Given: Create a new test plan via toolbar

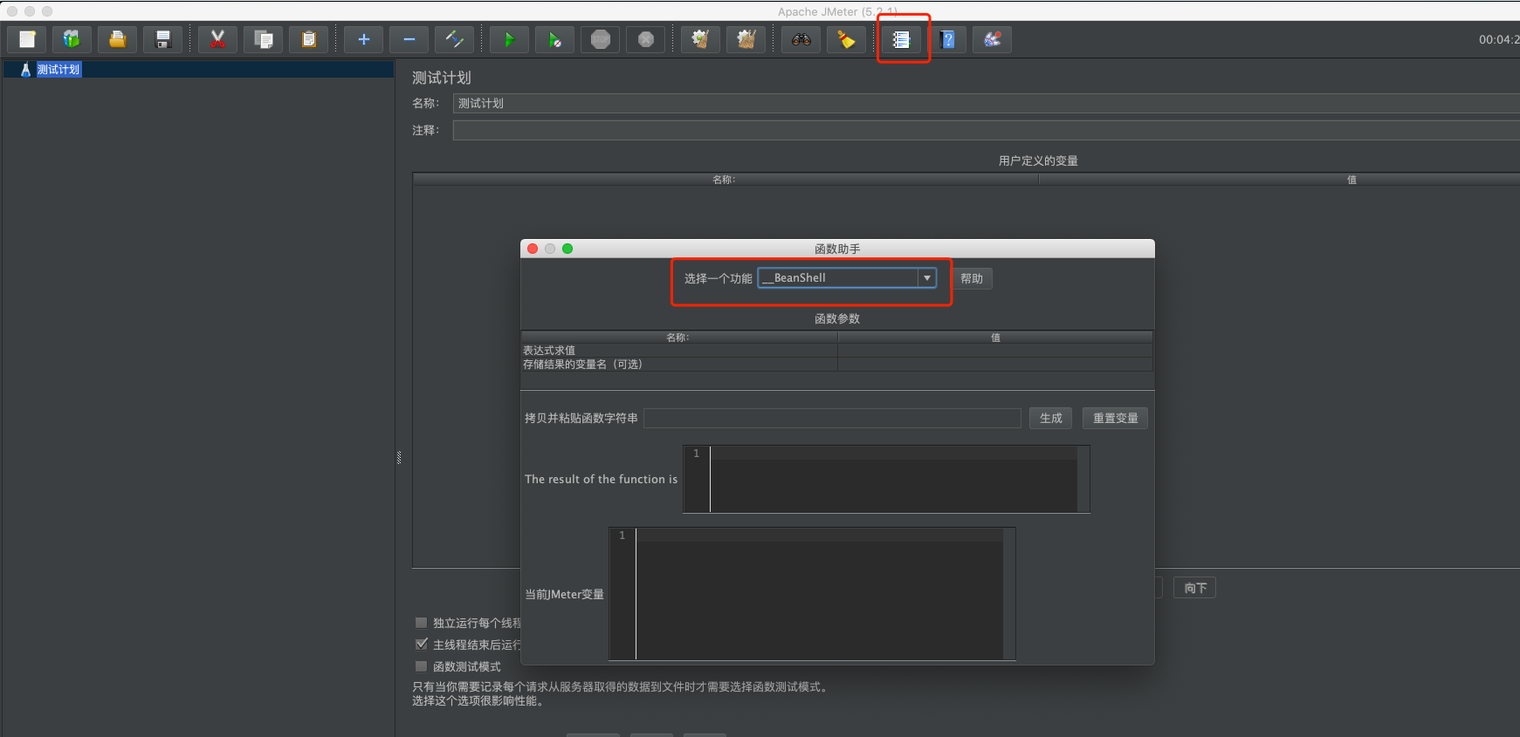Looking at the screenshot, I should point(27,39).
